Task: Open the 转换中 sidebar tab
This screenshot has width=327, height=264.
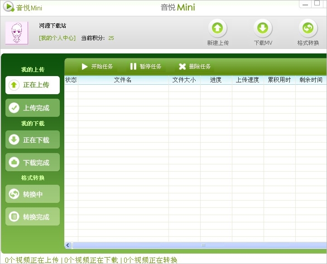Action: click(33, 194)
